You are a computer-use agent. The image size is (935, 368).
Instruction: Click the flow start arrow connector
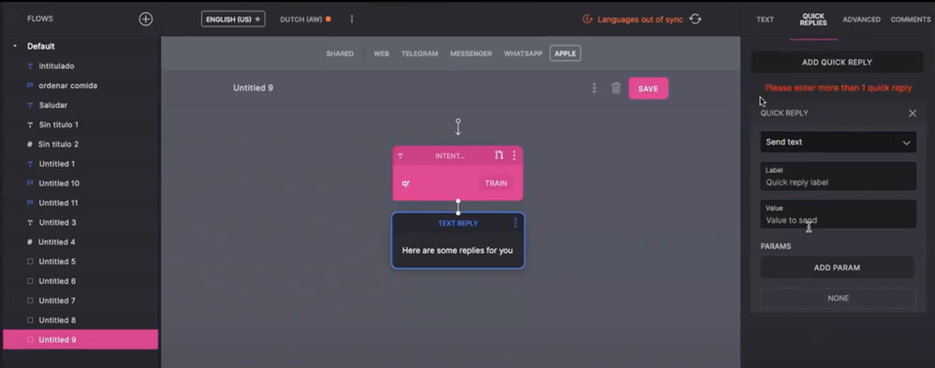tap(458, 126)
